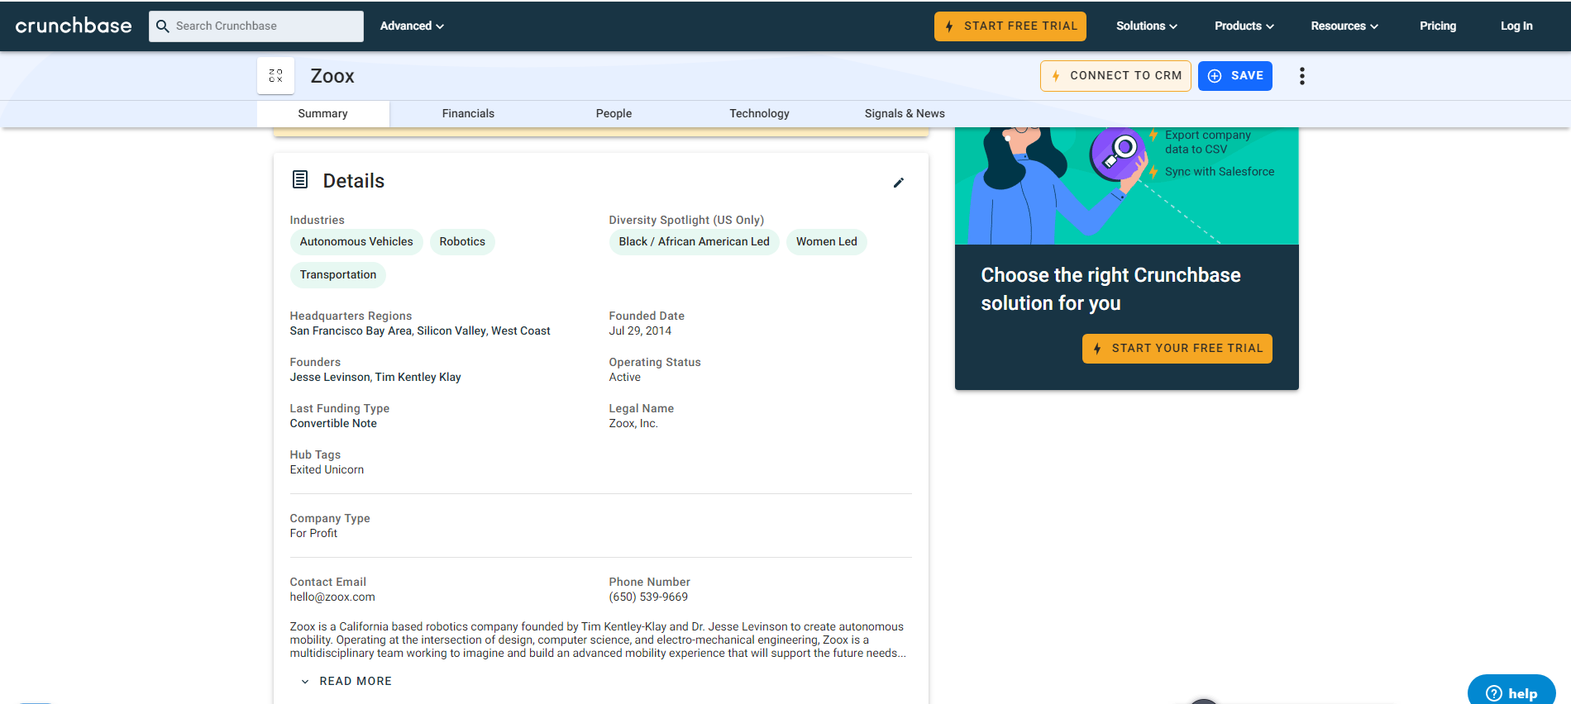Click the Women Led chip
The image size is (1571, 704).
point(827,242)
